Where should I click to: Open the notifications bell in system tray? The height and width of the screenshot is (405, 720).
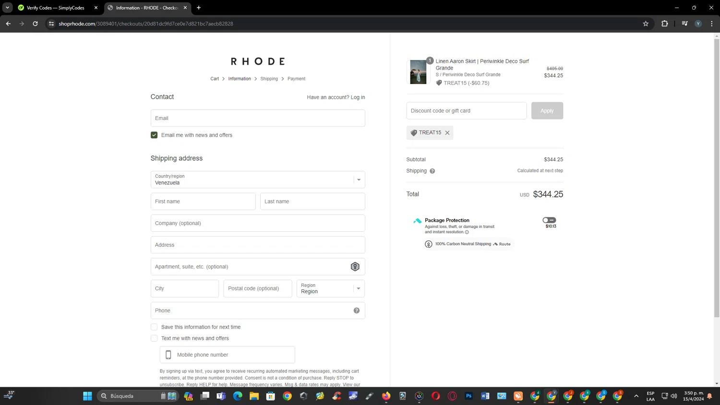[x=709, y=396]
